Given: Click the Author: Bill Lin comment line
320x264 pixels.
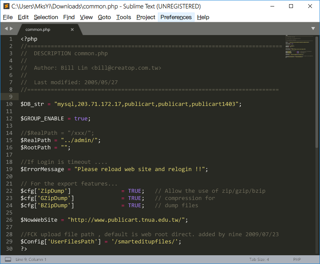Looking at the screenshot, I should [x=91, y=68].
